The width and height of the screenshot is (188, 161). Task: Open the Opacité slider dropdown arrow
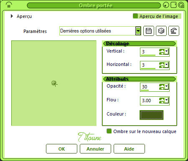[x=167, y=87]
